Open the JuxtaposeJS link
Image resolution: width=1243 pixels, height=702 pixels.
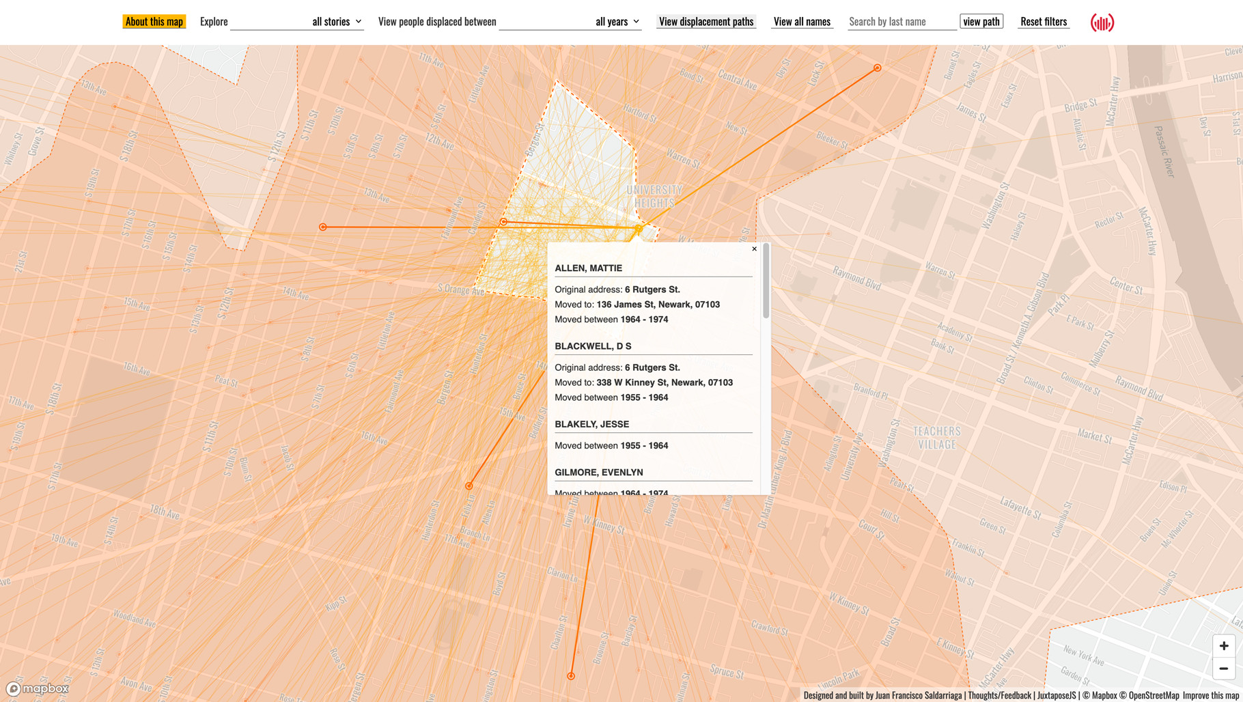[1056, 695]
